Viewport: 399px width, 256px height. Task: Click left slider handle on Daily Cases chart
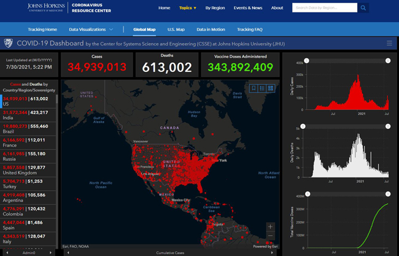307,61
